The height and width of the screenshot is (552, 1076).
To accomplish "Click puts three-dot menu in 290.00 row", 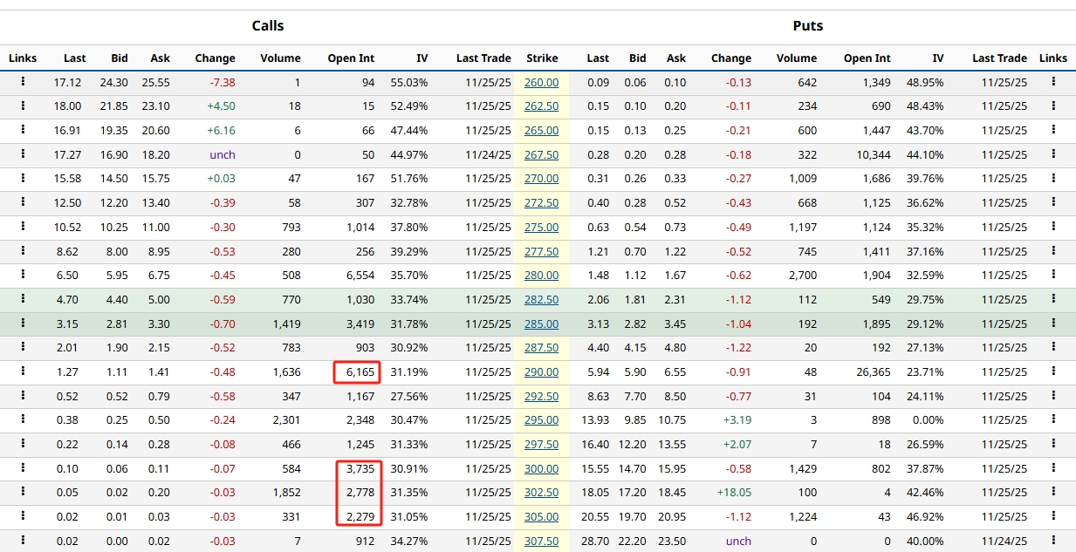I will click(1053, 371).
